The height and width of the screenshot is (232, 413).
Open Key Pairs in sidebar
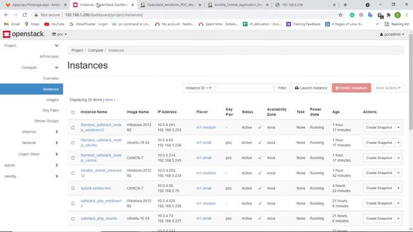50,110
